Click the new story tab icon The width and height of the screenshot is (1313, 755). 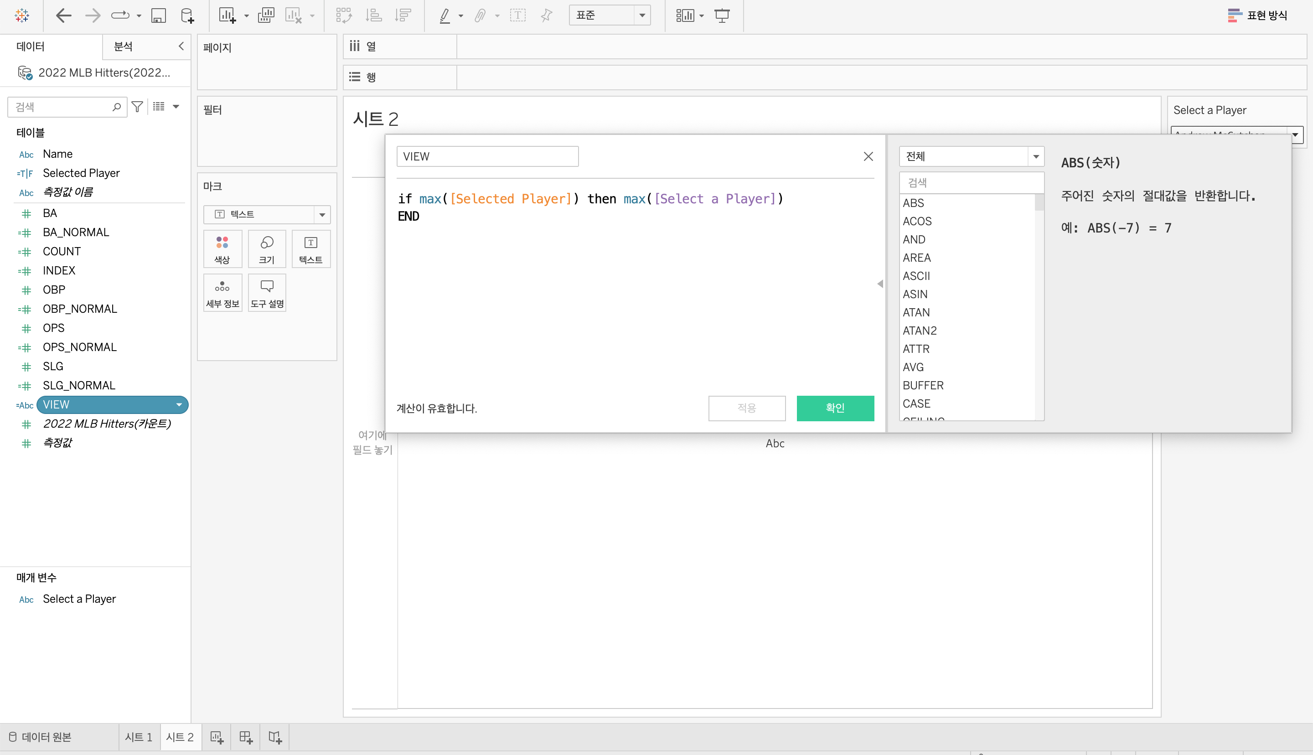pos(275,737)
